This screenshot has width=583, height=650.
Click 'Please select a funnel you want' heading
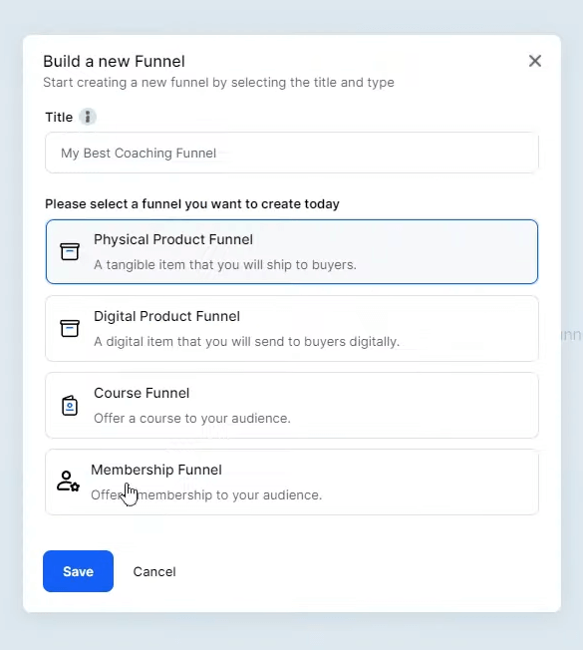click(x=192, y=204)
